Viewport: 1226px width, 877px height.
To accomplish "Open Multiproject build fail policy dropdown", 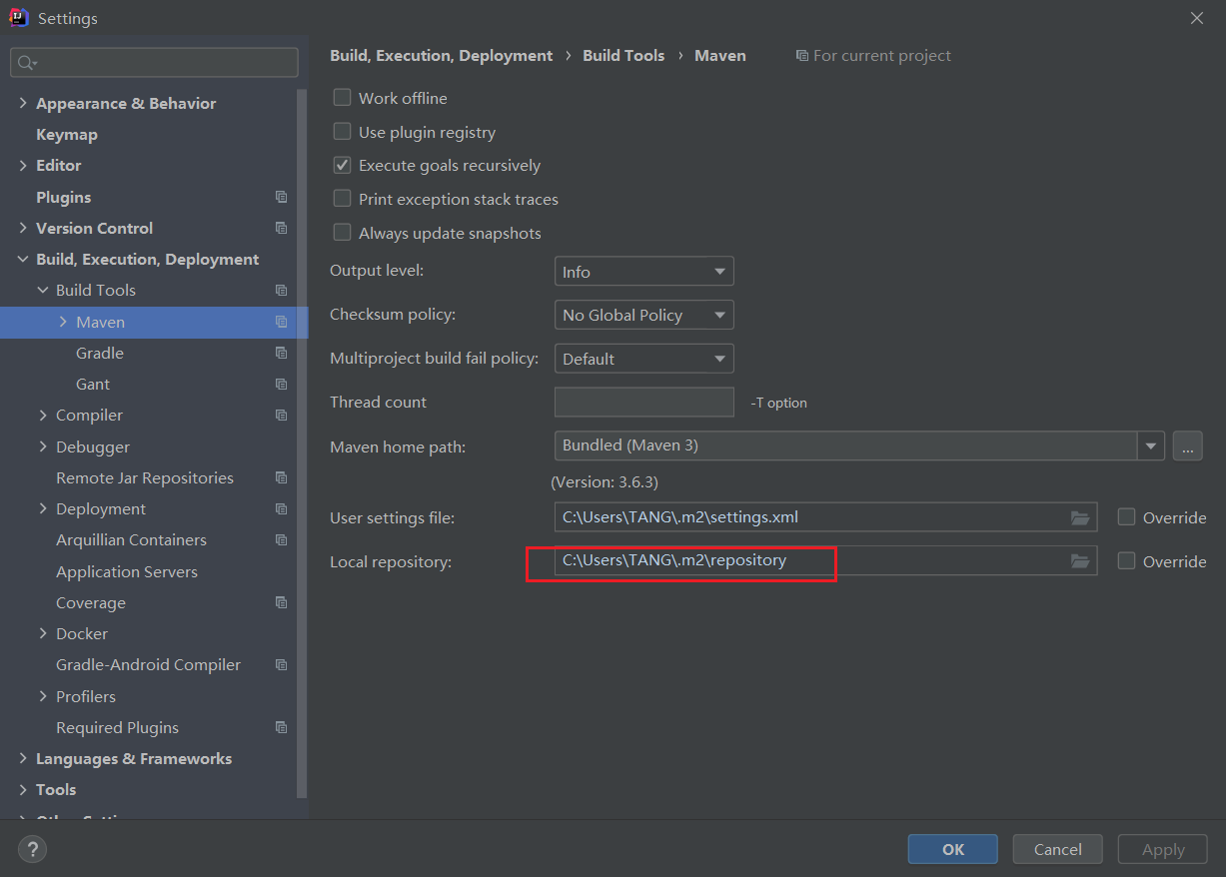I will click(x=643, y=359).
